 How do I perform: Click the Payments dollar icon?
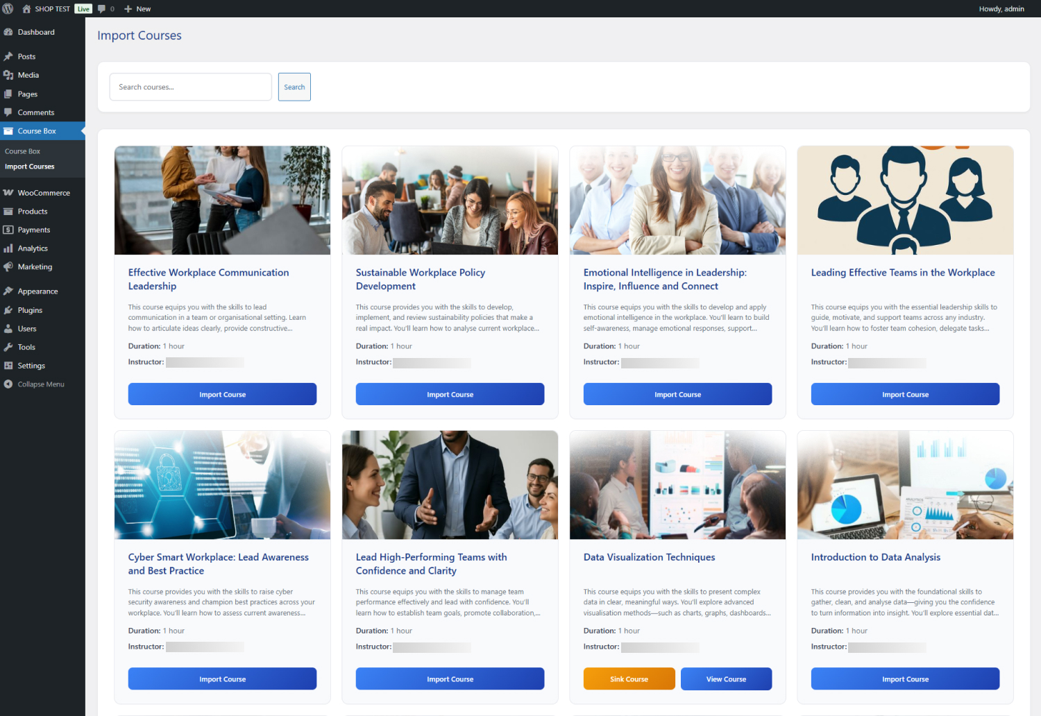coord(8,230)
